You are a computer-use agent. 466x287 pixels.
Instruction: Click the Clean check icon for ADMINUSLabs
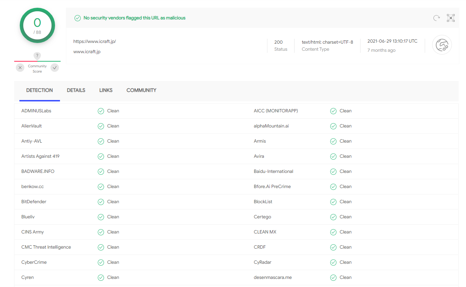pyautogui.click(x=101, y=111)
